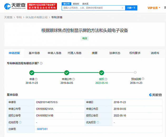This screenshot has width=166, height=137.
Task: Go to 天眼查 breadcrumb link
Action: (8, 17)
